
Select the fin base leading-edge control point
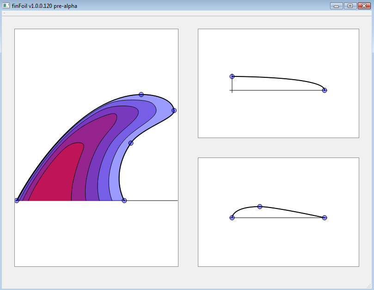(17, 200)
